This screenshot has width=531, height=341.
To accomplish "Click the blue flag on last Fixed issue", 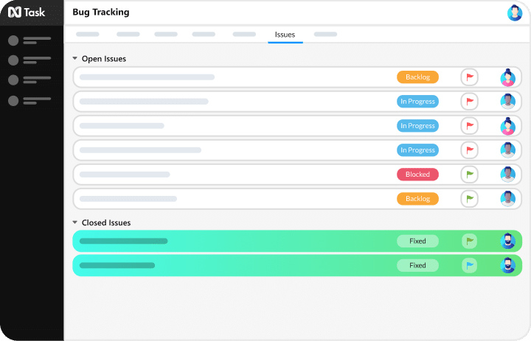I will click(469, 265).
